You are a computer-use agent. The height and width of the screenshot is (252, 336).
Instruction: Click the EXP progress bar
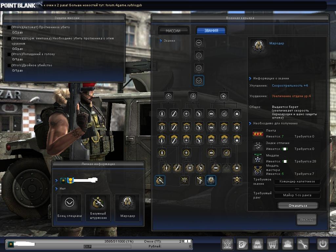(x=107, y=247)
